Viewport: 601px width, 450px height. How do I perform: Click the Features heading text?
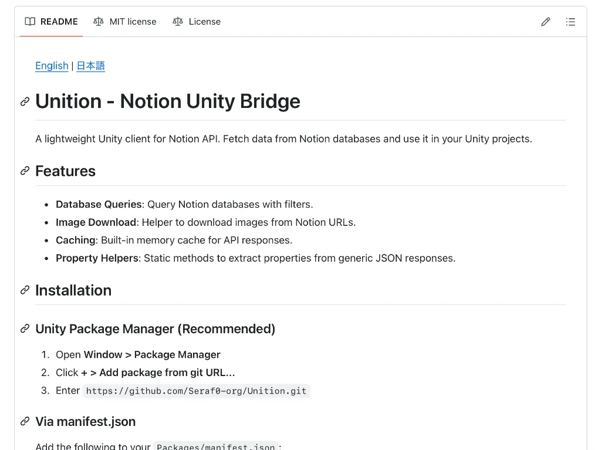coord(66,171)
